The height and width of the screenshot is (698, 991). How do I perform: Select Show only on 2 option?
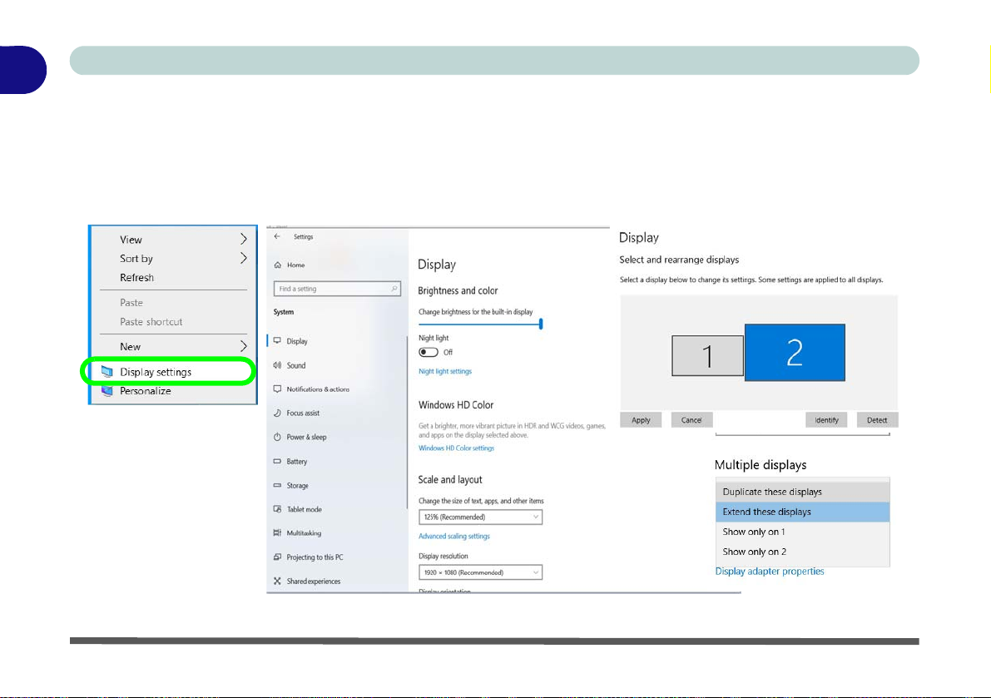coord(802,552)
